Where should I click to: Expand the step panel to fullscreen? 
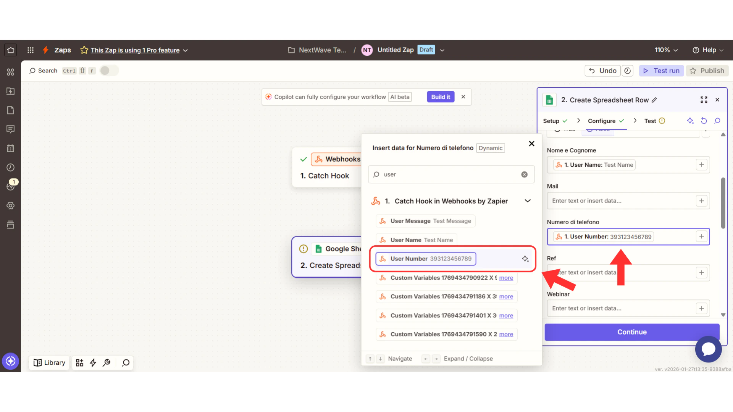point(704,100)
